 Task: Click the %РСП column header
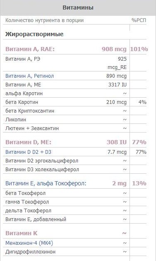139,20
